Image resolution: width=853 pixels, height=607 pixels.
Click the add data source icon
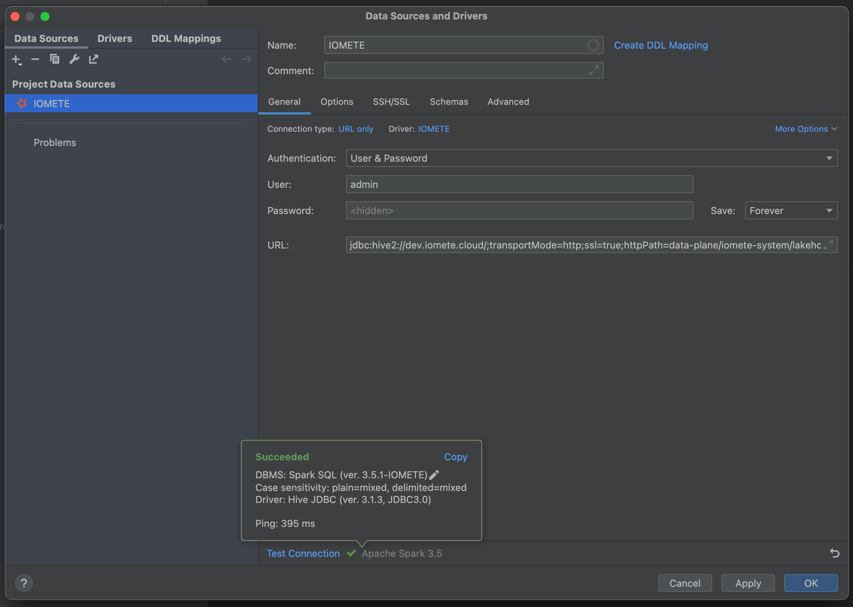point(17,59)
